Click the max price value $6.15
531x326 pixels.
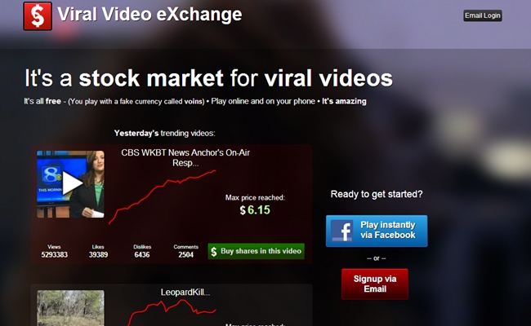[x=255, y=210]
